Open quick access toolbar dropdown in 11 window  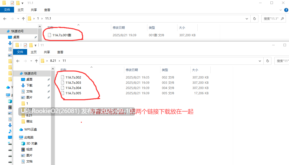pyautogui.click(x=36, y=45)
